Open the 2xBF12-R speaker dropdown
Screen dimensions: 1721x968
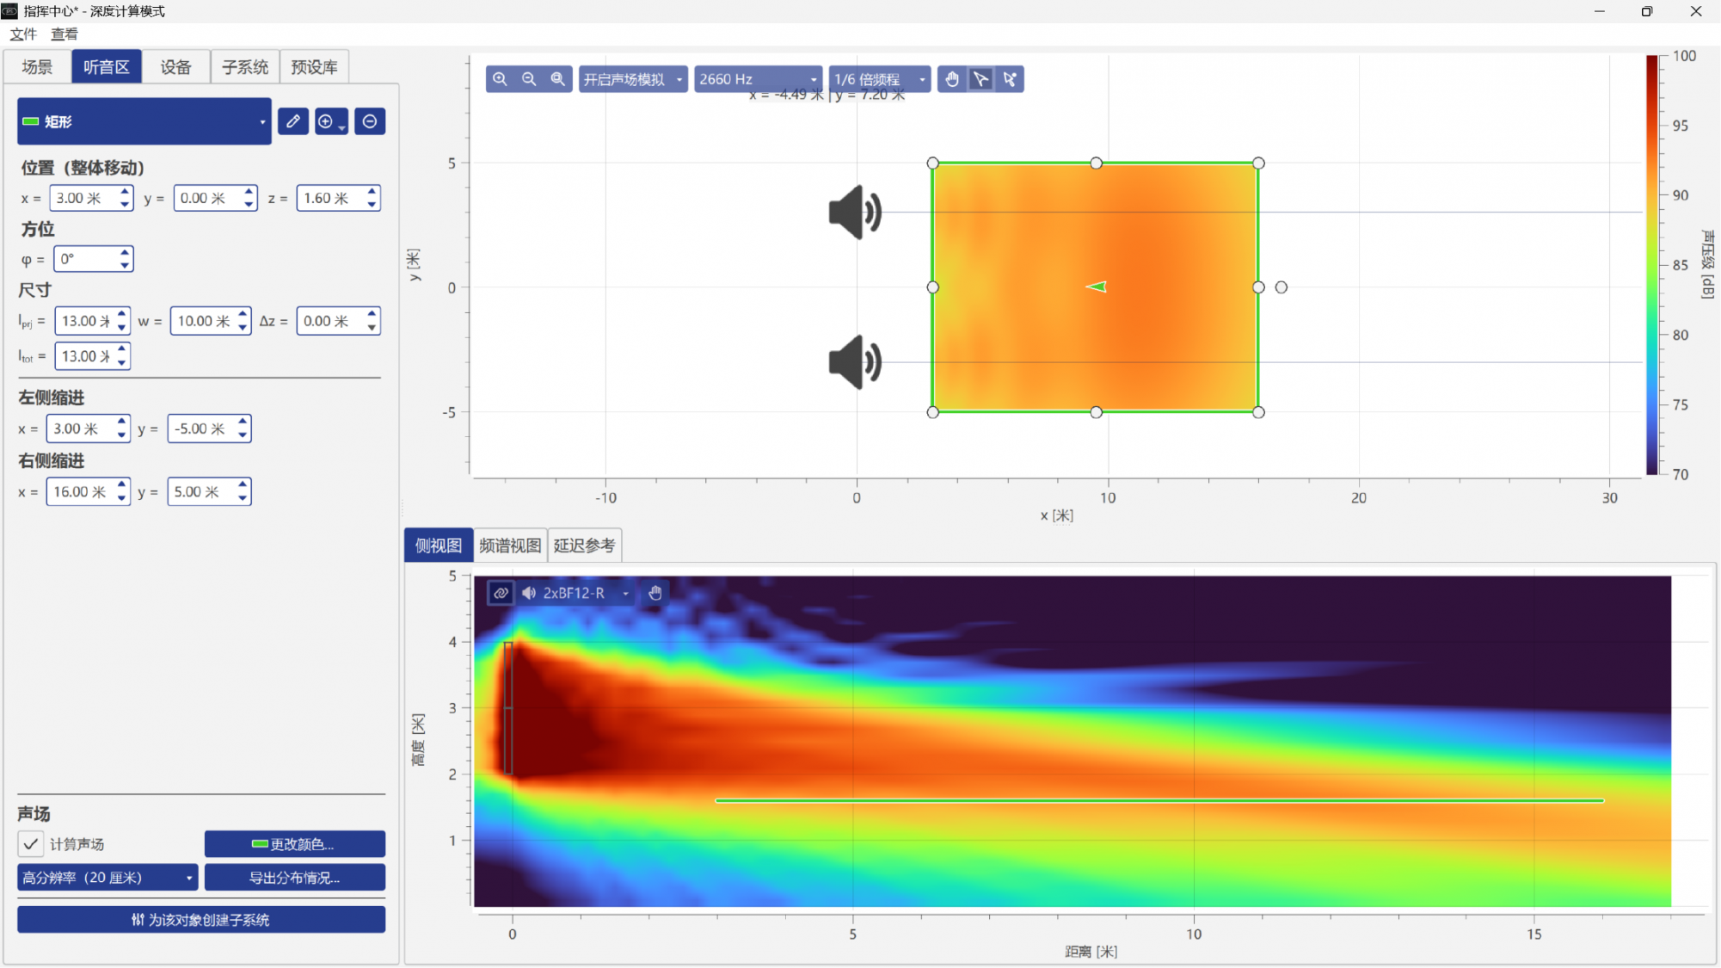(x=576, y=593)
